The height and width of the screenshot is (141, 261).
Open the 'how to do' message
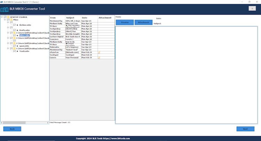click(x=73, y=42)
